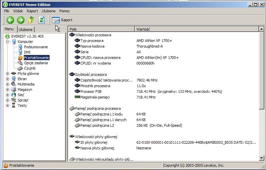Screen dimensions: 266x170
Task: Switch to the Menu tab
Action: [x=9, y=29]
